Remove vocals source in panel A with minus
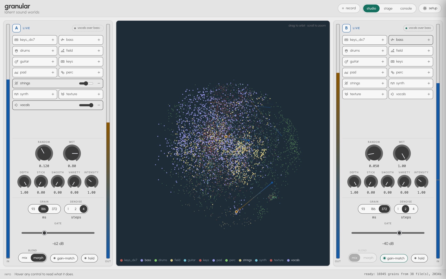446x279 pixels. coord(99,105)
